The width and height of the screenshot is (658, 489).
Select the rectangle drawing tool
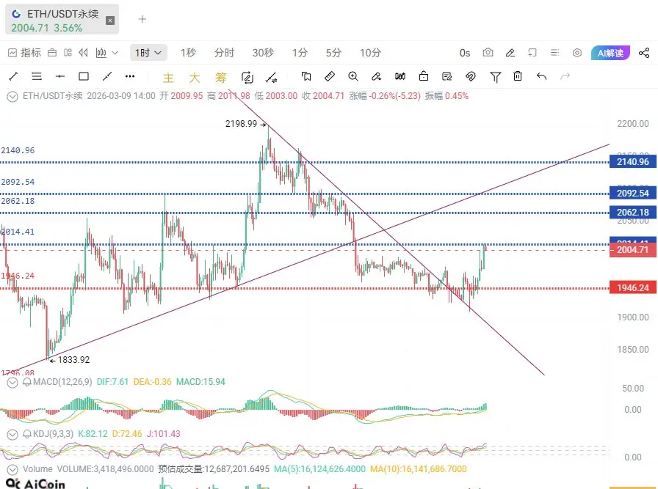point(84,76)
